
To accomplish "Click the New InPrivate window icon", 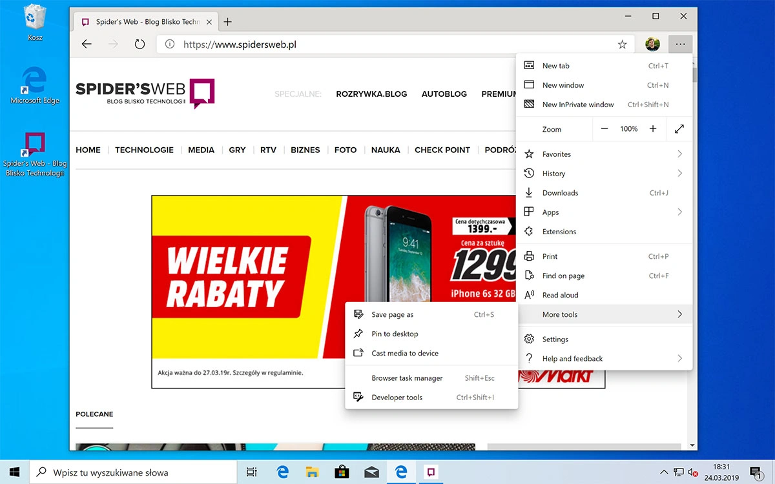I will 529,104.
